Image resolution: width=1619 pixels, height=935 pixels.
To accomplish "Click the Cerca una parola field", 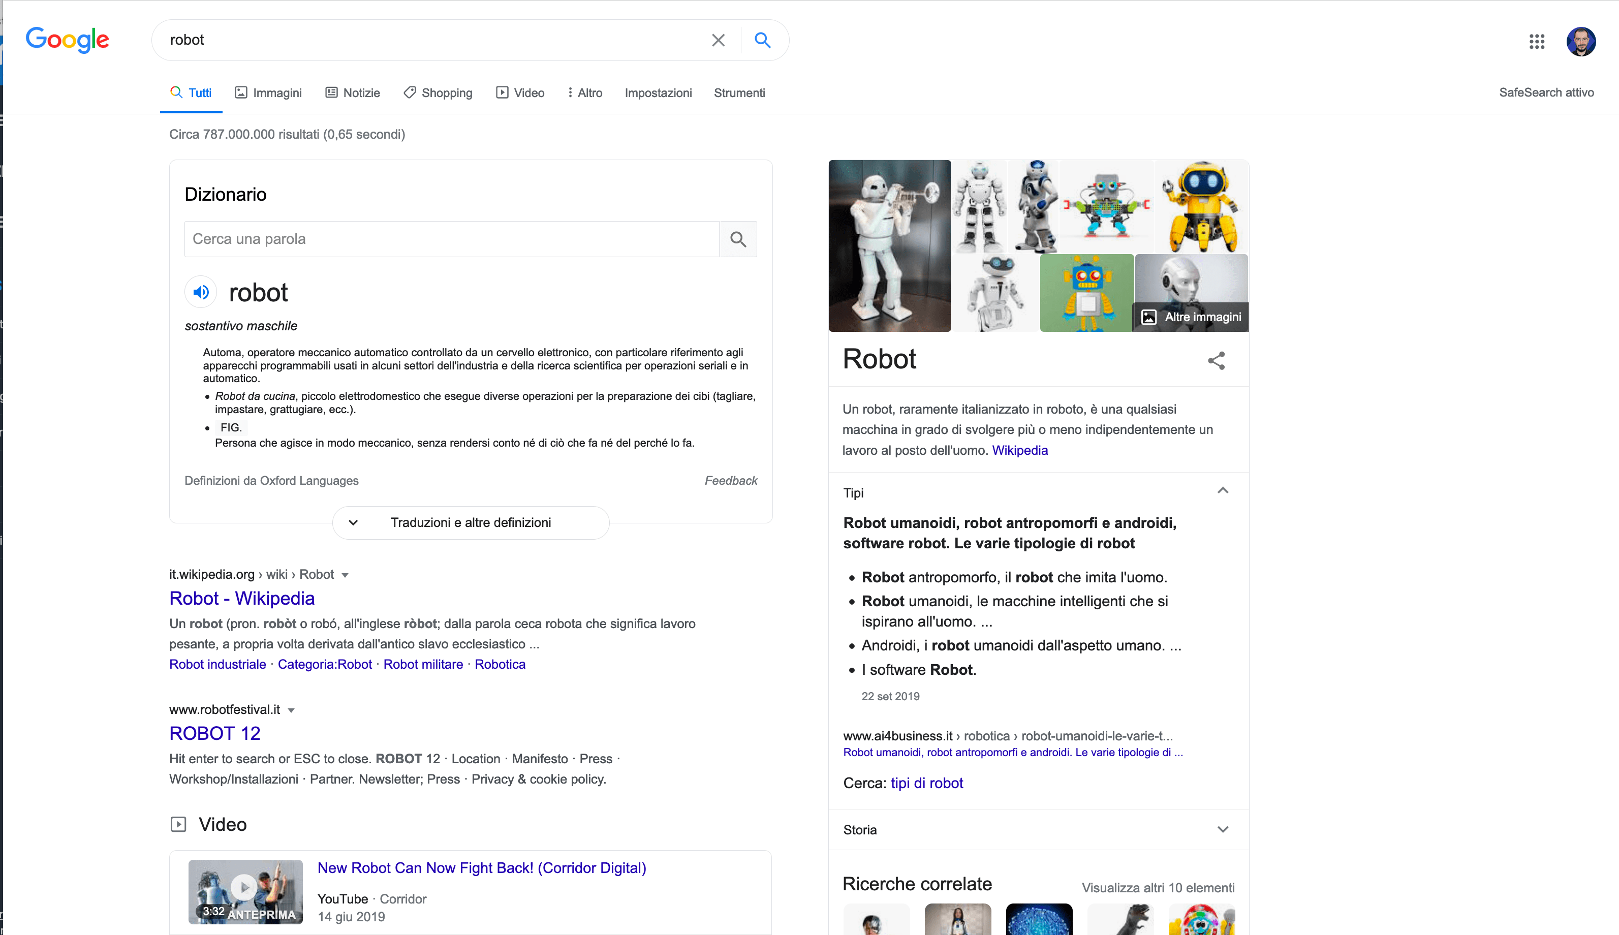I will pyautogui.click(x=451, y=239).
